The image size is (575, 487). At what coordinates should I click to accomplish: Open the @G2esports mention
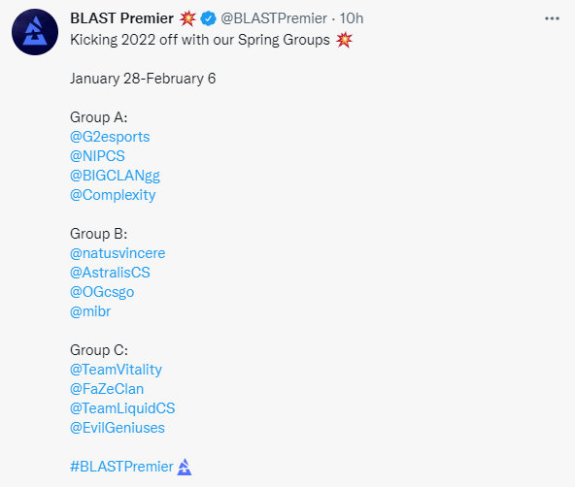[x=110, y=137]
